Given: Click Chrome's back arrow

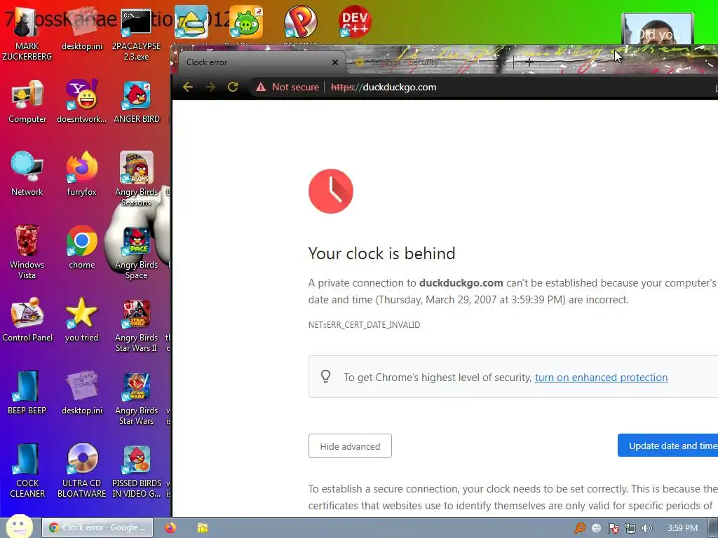Looking at the screenshot, I should pyautogui.click(x=188, y=87).
